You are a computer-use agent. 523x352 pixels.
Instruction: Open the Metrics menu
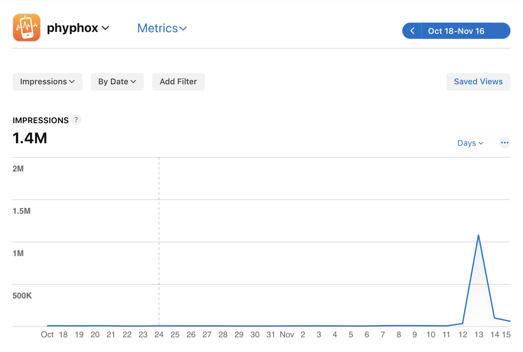[x=162, y=28]
